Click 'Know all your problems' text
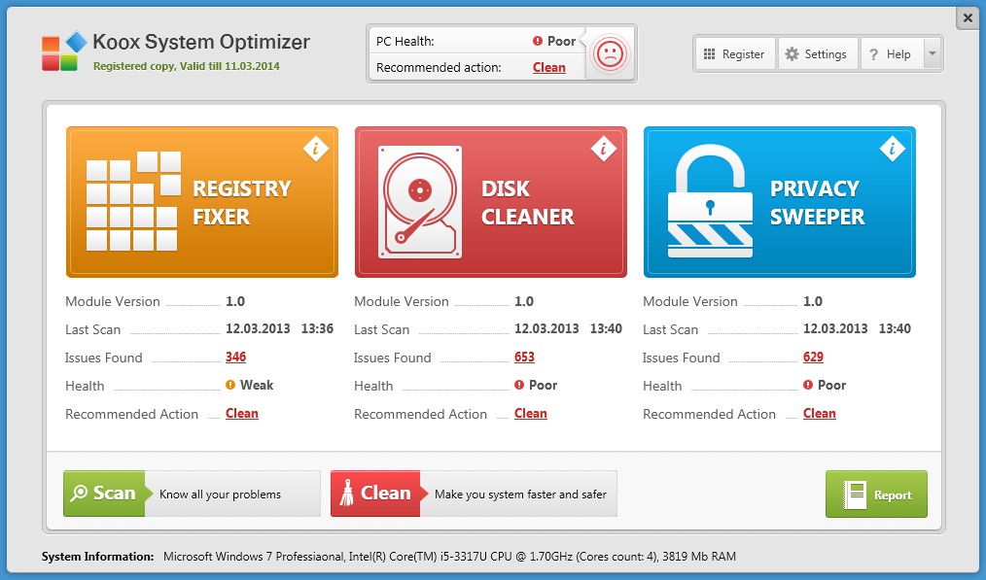986x580 pixels. [x=220, y=495]
